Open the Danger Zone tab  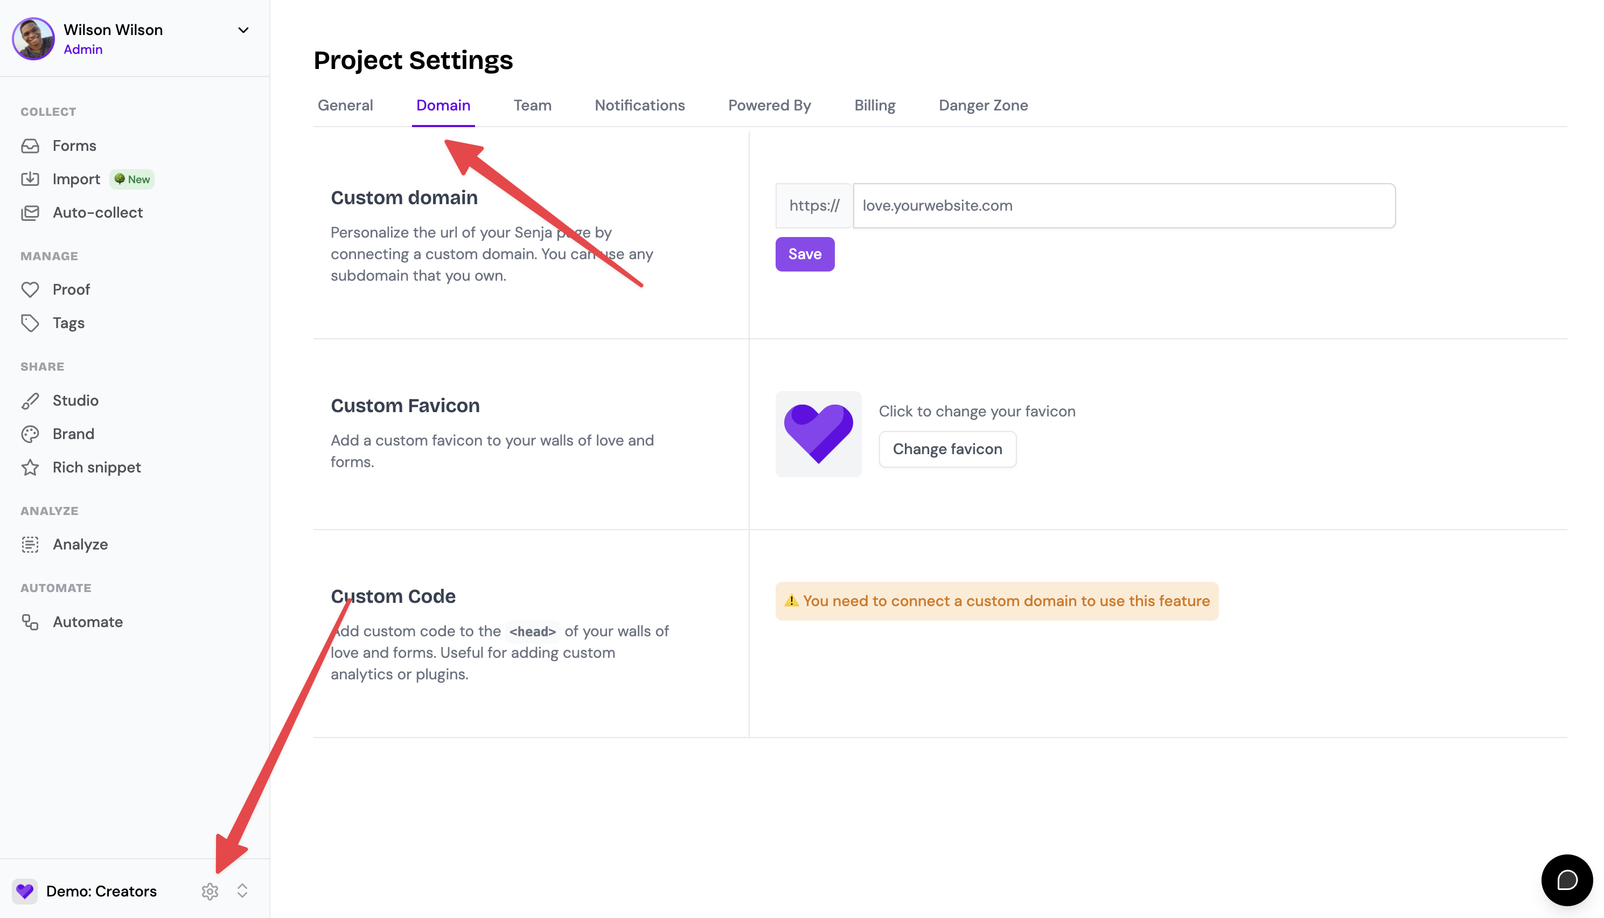point(982,105)
